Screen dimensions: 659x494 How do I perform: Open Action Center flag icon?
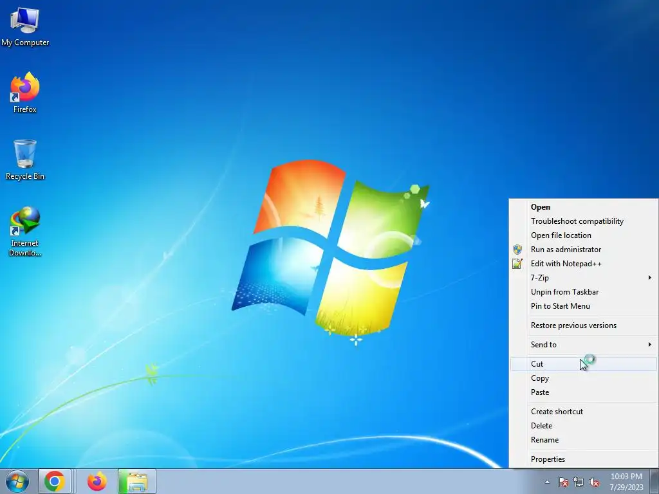(563, 482)
